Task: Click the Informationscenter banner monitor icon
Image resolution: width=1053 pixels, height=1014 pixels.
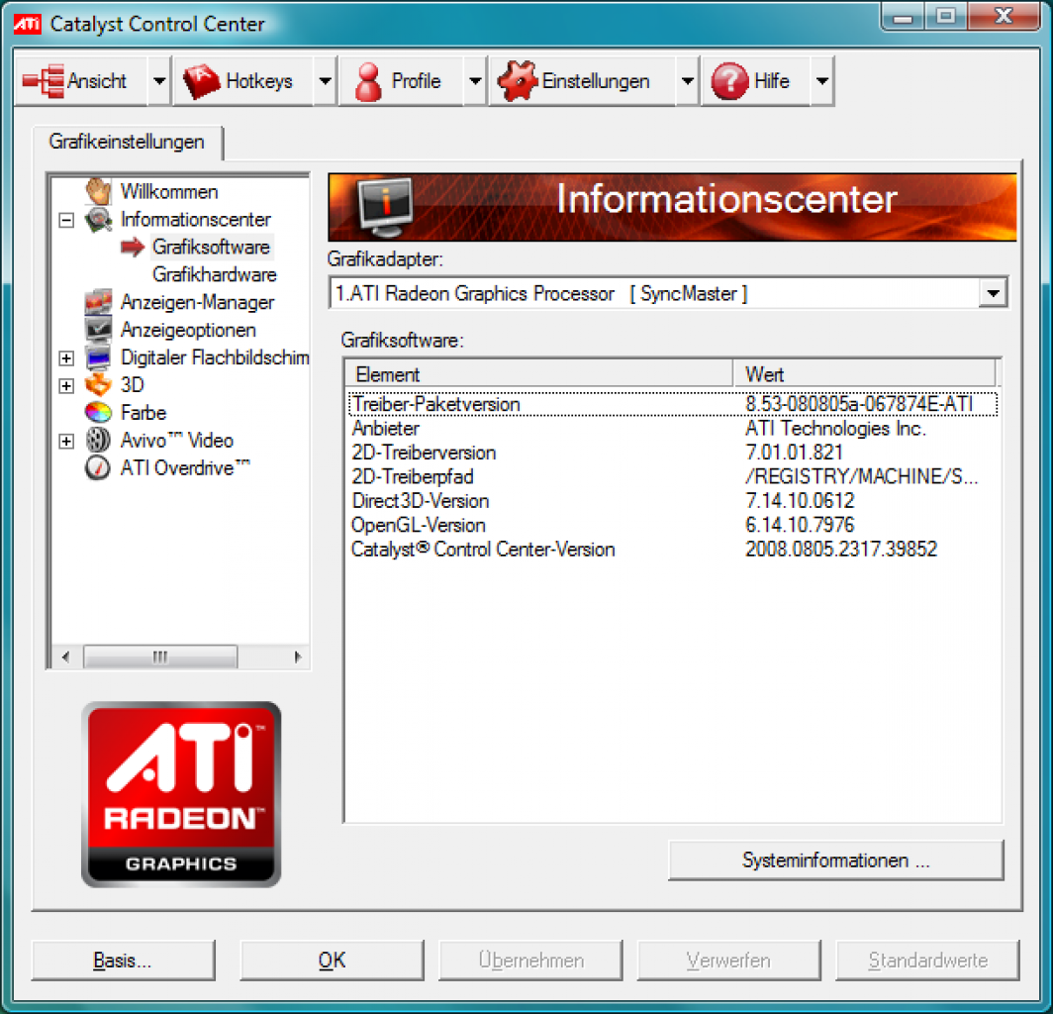Action: click(386, 207)
